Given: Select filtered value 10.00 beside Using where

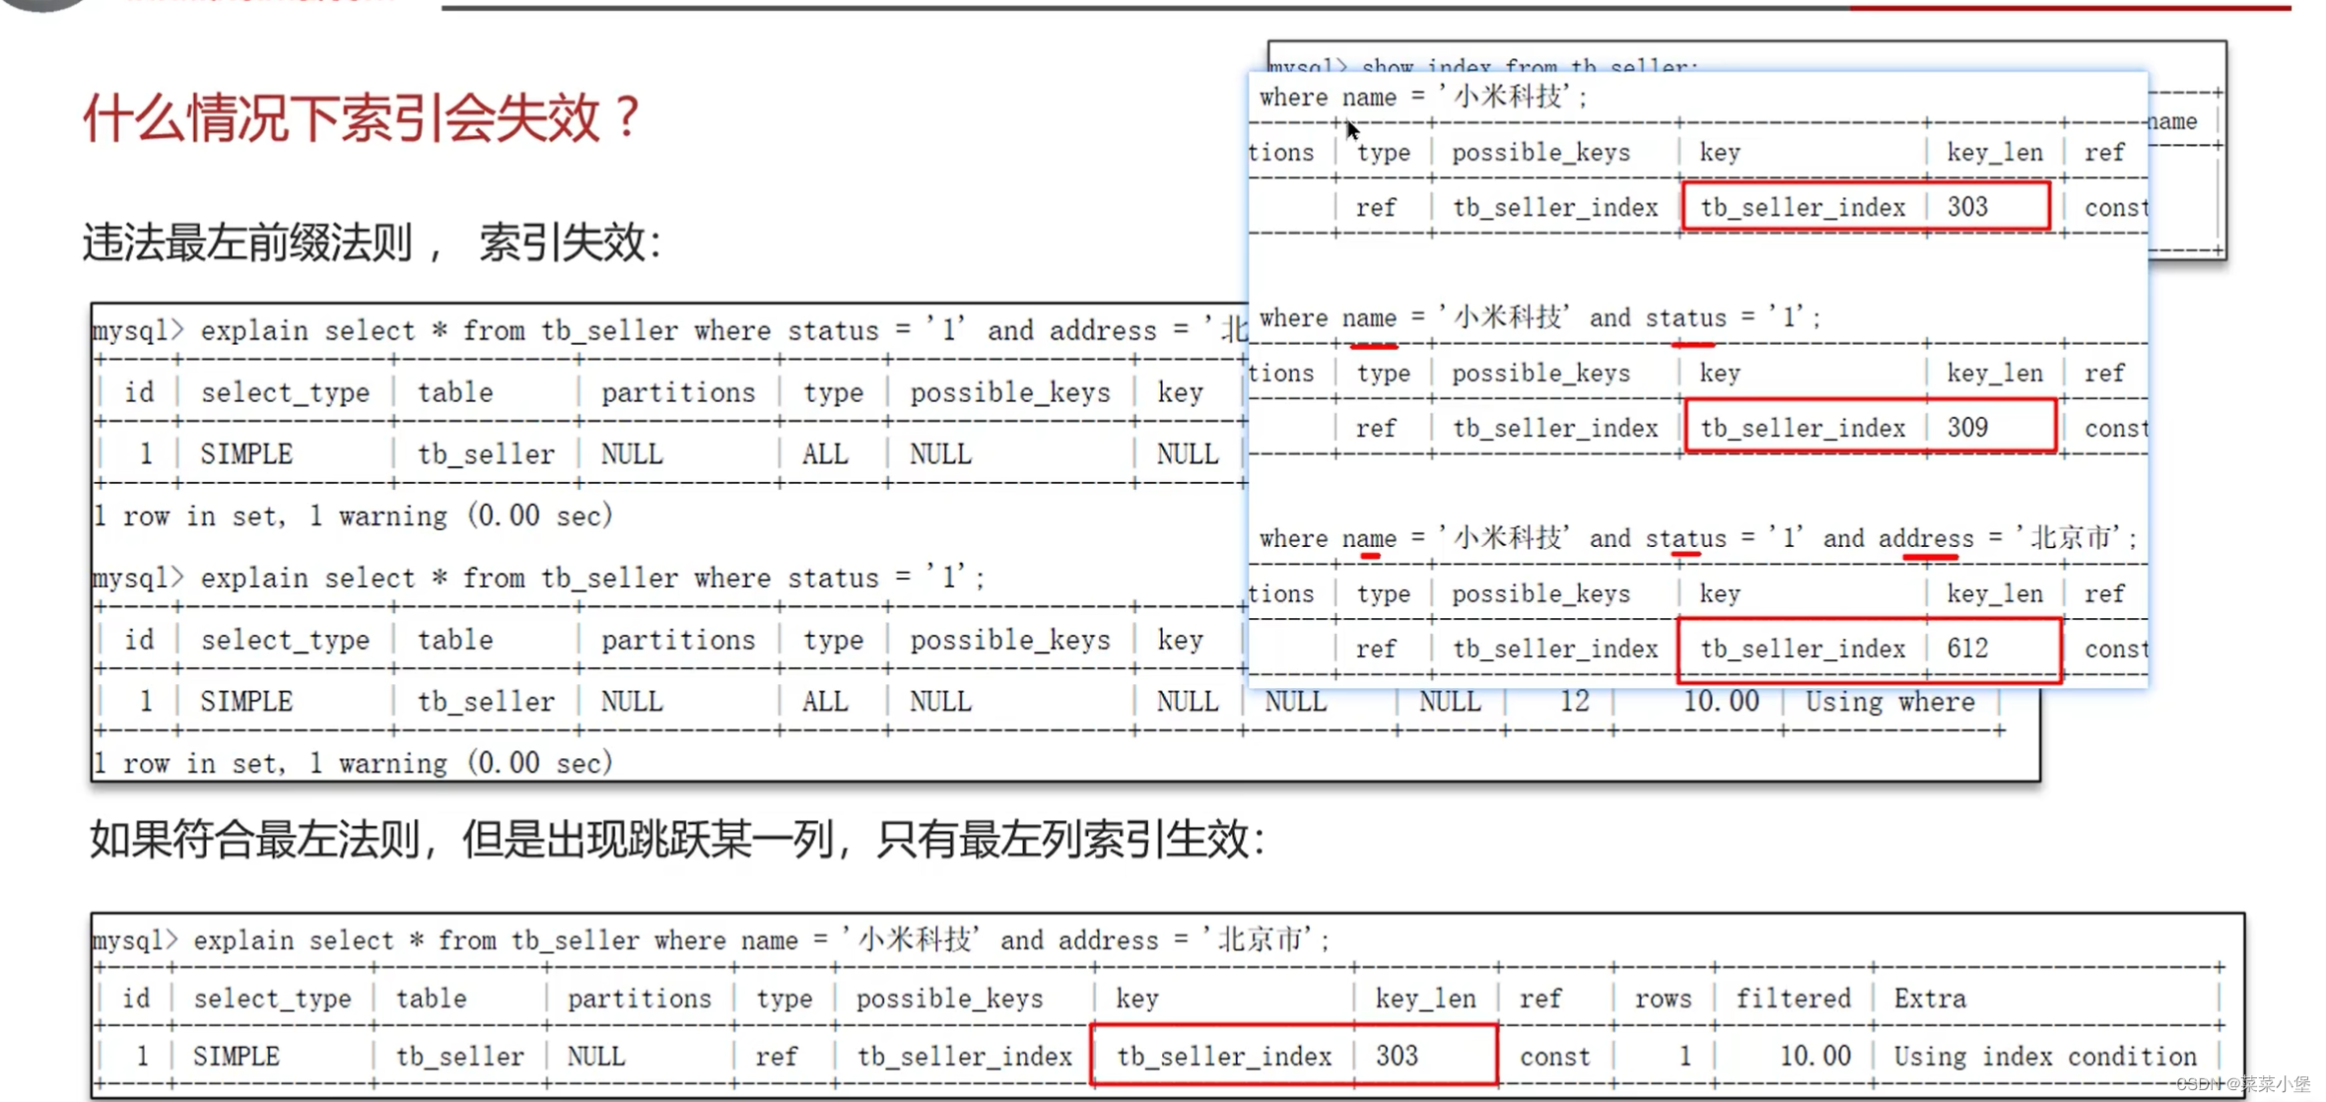Looking at the screenshot, I should coord(1720,702).
